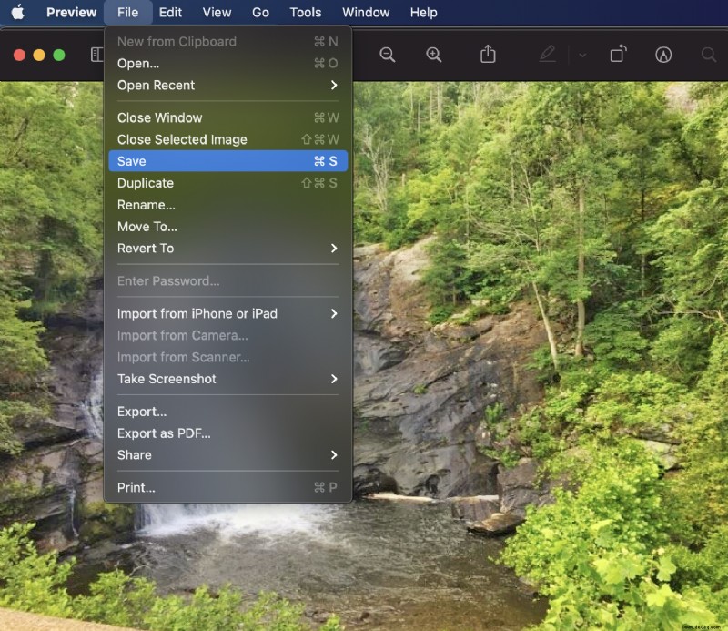Select Close Selected Image
Screen dimensions: 728x631
pos(228,139)
